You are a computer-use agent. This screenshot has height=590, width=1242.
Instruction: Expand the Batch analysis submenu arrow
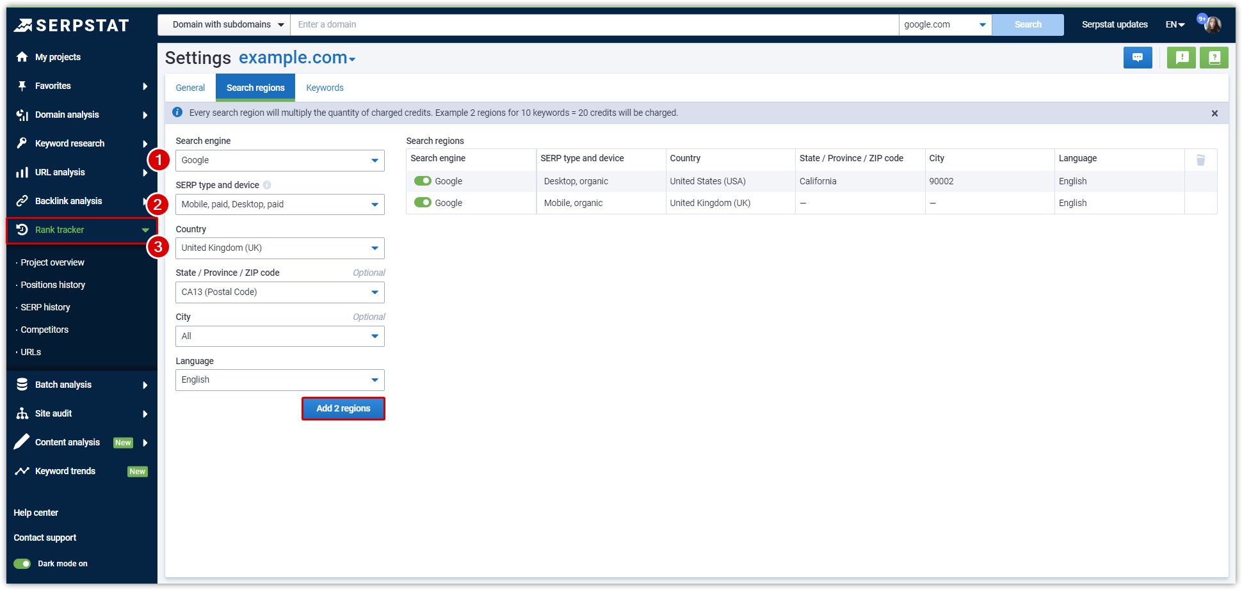pyautogui.click(x=145, y=385)
